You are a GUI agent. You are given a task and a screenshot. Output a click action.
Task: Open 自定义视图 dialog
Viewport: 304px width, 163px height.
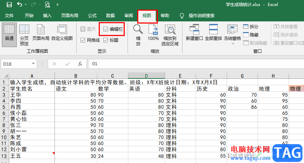pos(62,32)
